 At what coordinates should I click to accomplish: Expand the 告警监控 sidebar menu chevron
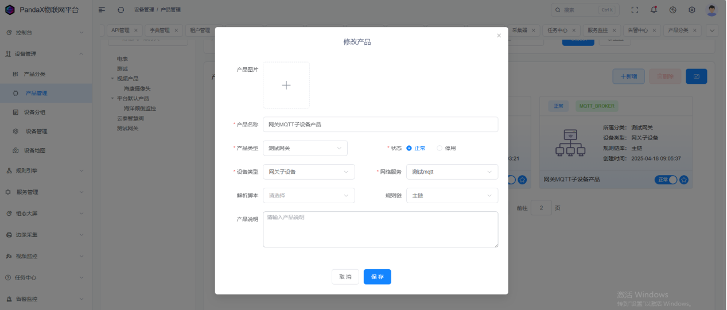coord(81,299)
